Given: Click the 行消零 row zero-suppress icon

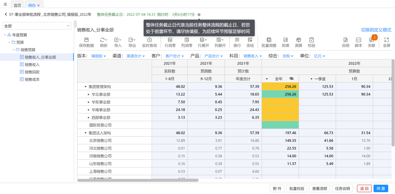Looking at the screenshot, I should click(170, 40).
